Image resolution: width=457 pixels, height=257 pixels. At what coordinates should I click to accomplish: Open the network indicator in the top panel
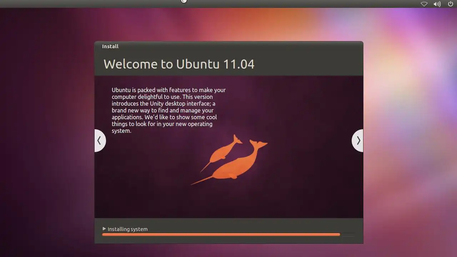(424, 4)
